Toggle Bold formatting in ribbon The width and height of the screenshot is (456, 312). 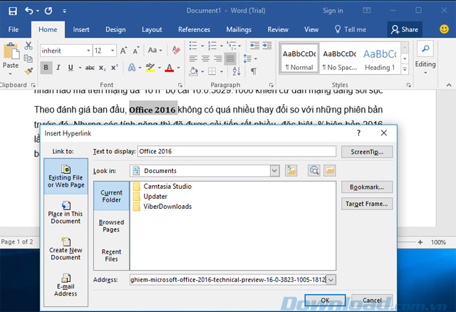[x=46, y=68]
